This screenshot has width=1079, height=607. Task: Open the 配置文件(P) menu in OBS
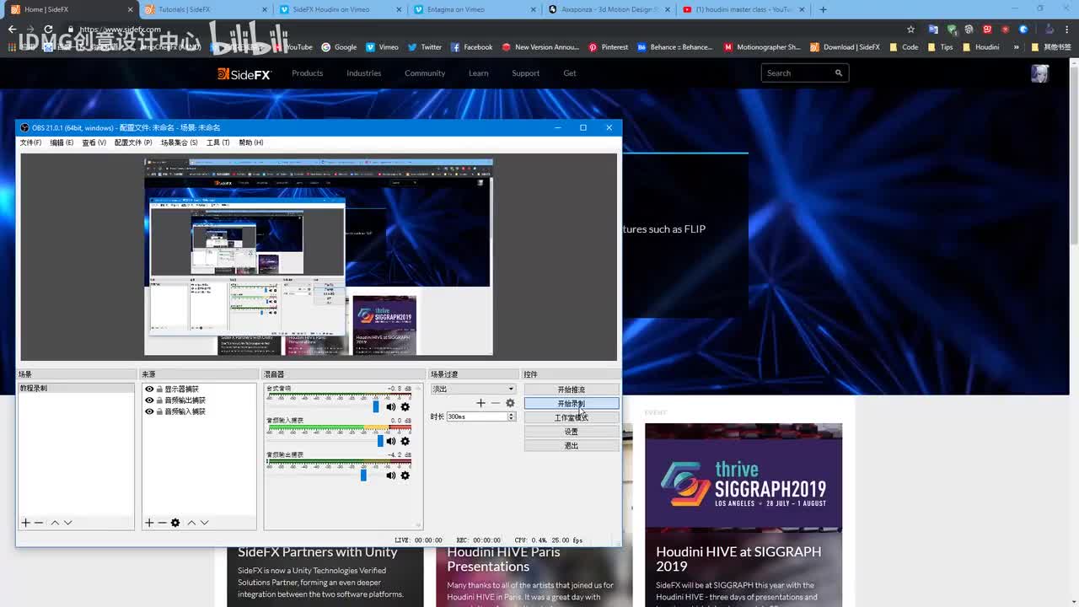click(x=133, y=142)
